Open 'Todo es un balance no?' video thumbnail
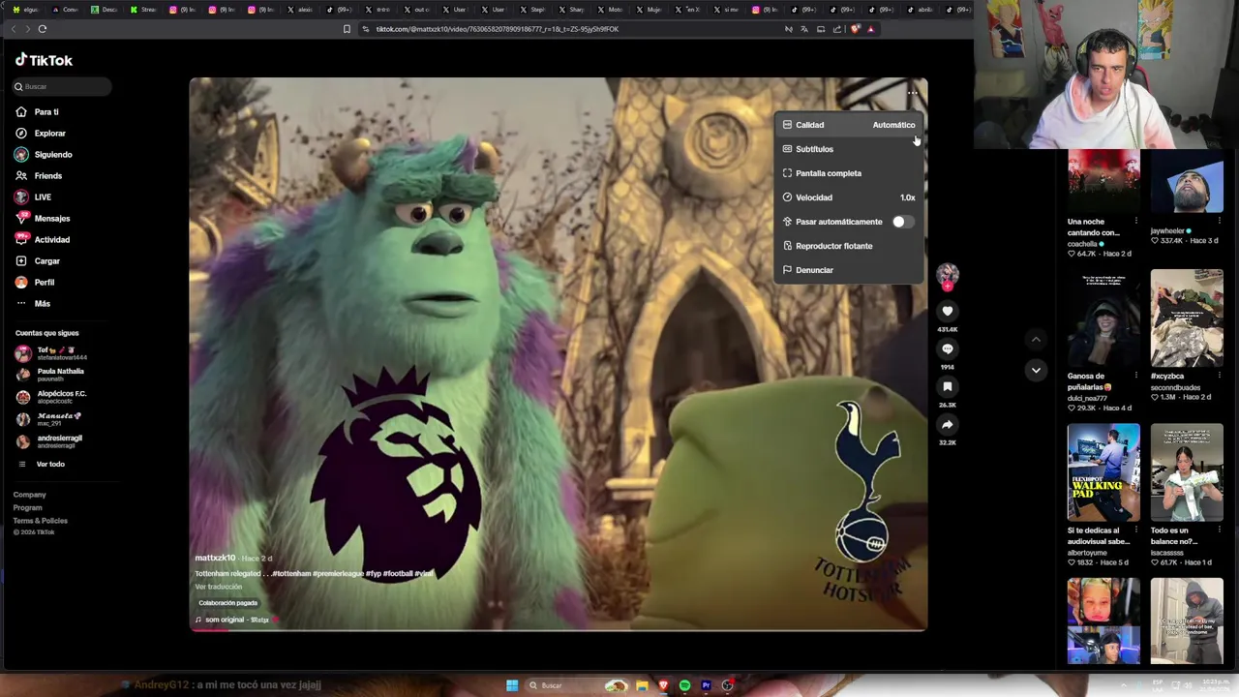1239x697 pixels. coord(1187,472)
